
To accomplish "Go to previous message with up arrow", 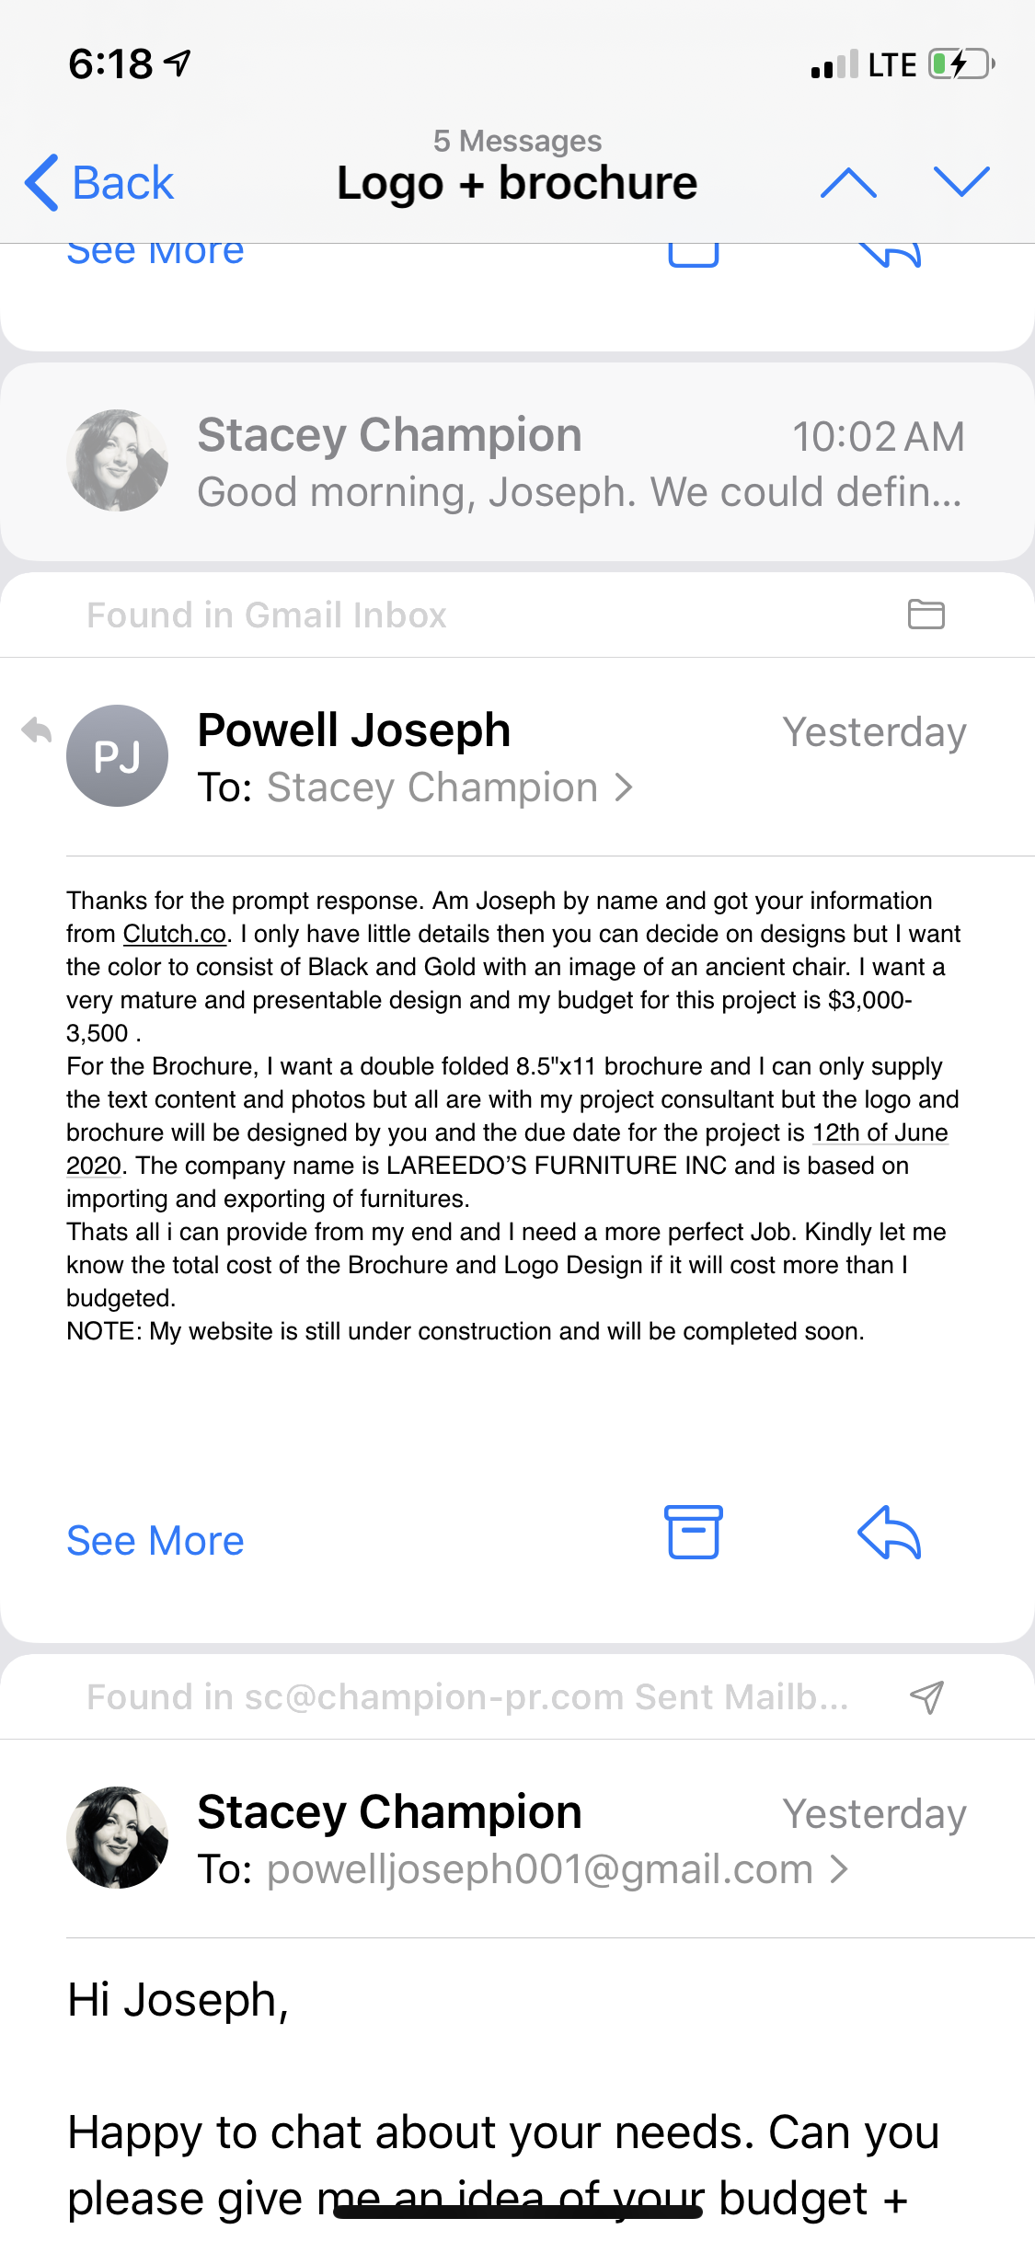I will (848, 182).
